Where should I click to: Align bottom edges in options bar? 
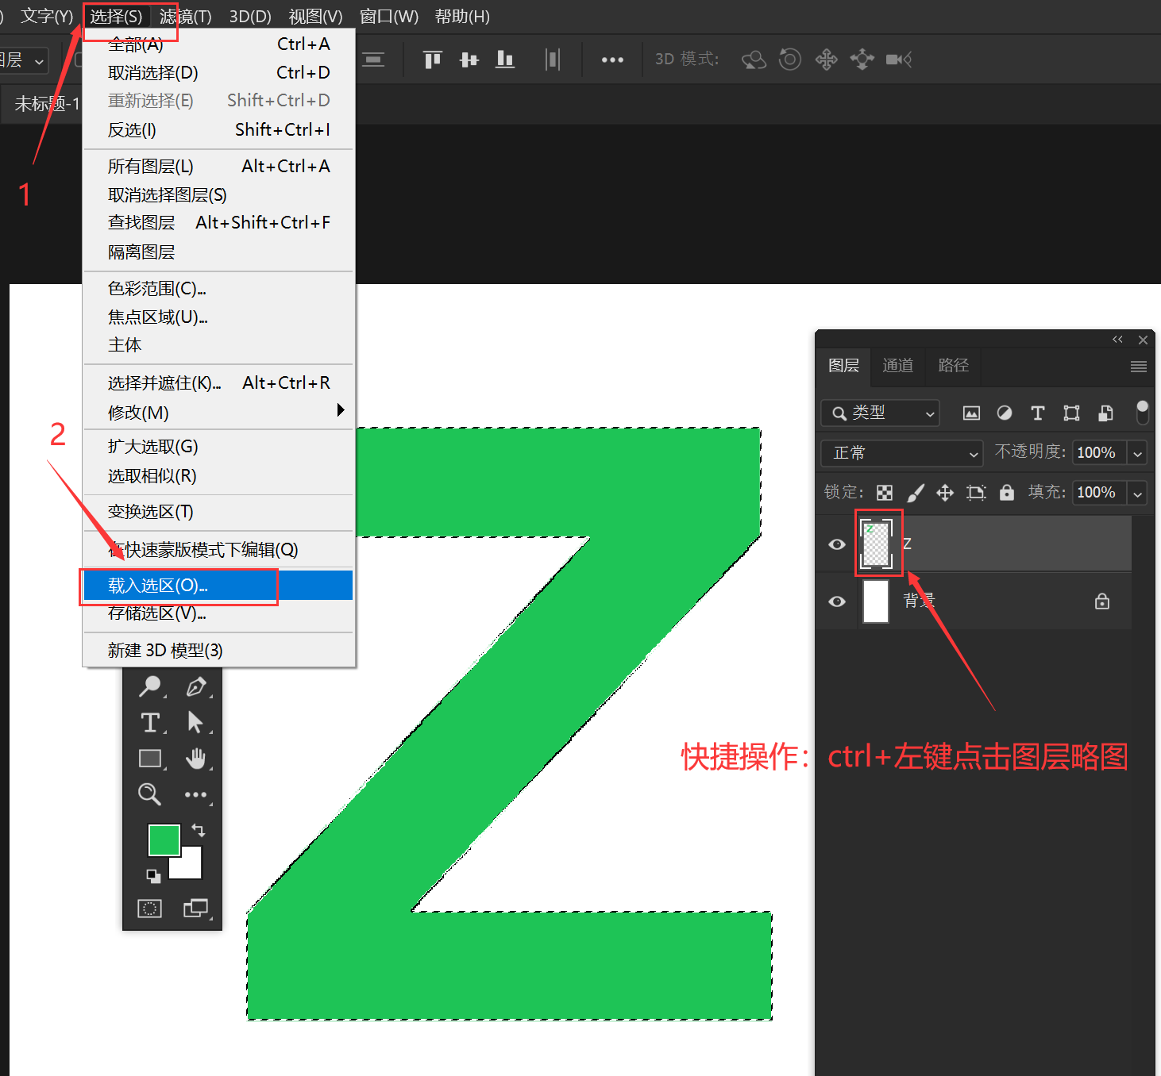pos(505,60)
